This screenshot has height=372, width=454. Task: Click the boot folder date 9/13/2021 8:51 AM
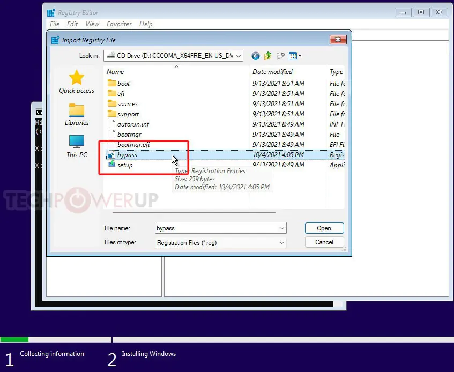(x=278, y=84)
